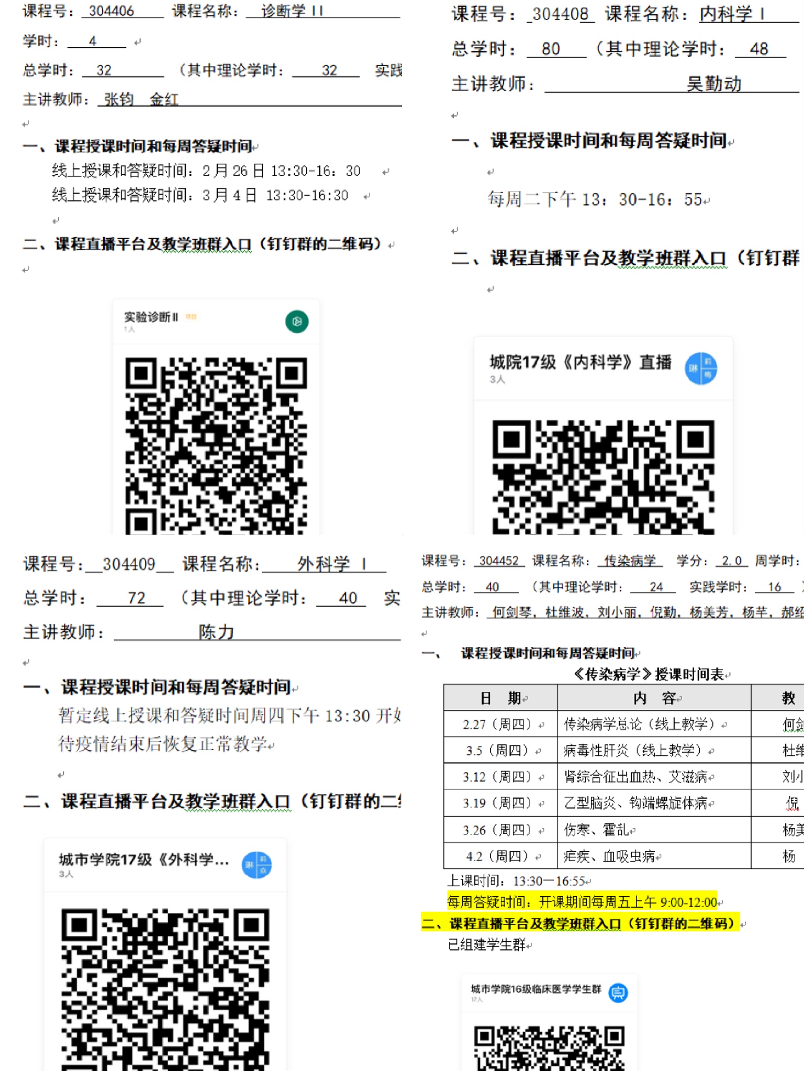Click course name 传染病学
Viewport: 804px width, 1071px height.
point(630,561)
